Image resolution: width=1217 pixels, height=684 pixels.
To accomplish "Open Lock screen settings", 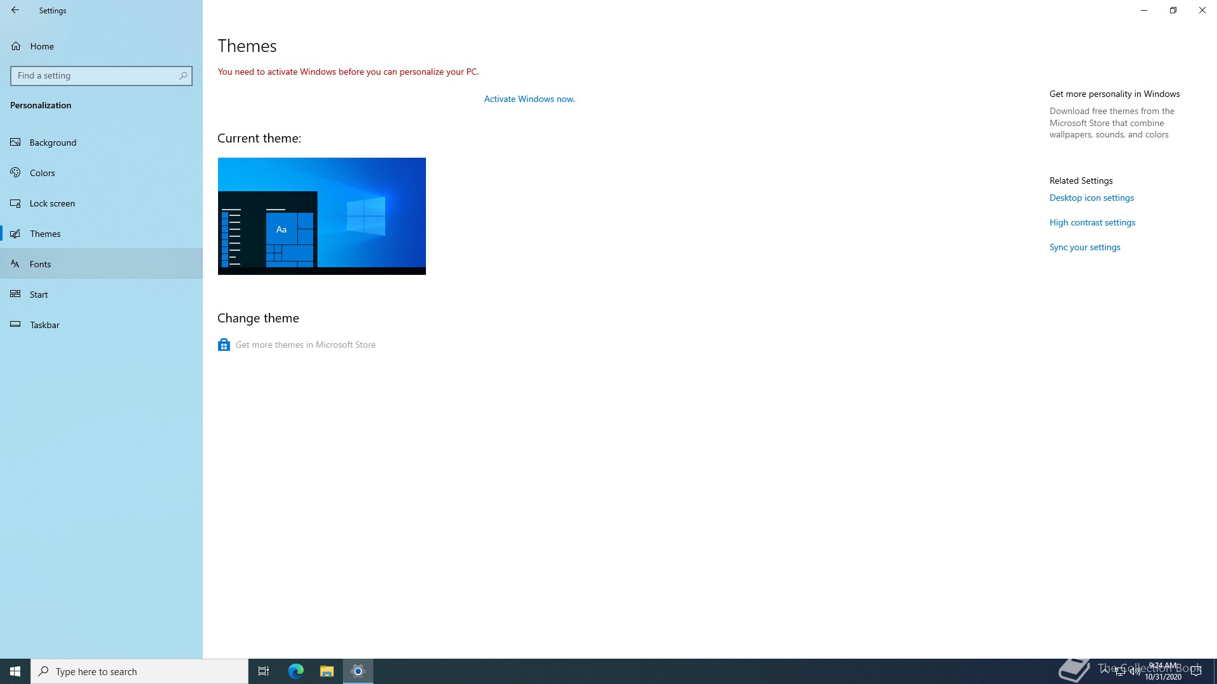I will pos(101,203).
